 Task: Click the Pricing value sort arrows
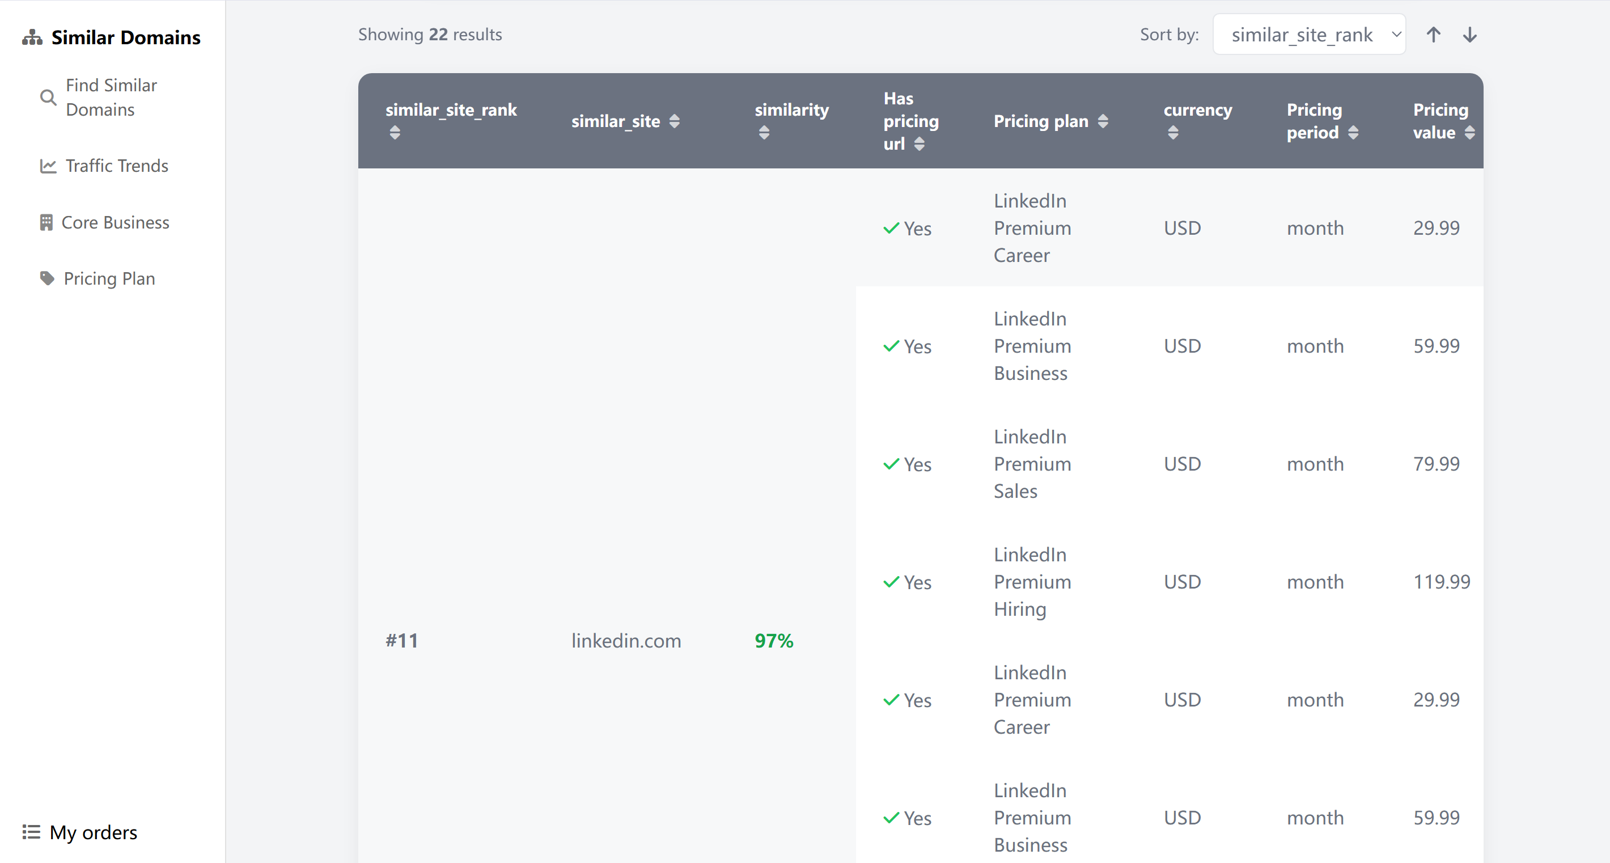pyautogui.click(x=1469, y=133)
